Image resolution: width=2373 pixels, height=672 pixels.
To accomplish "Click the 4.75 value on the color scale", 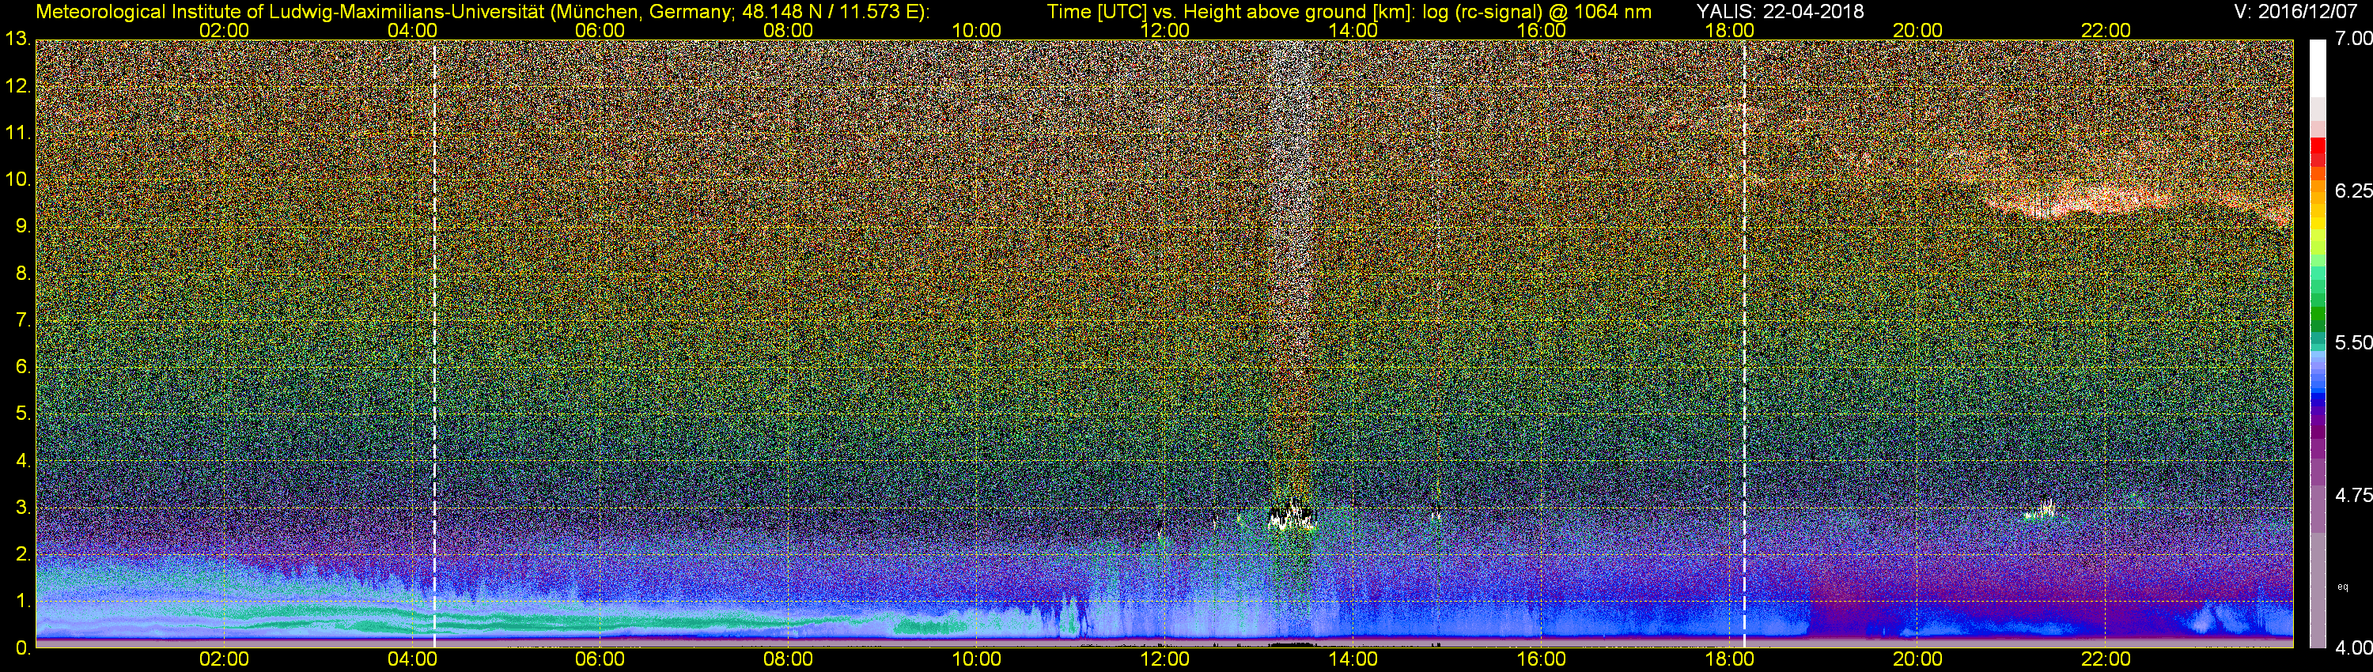I will (2352, 495).
